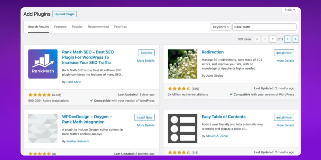Open More Details for Rank Math SEO
The image size is (321, 160).
pyautogui.click(x=146, y=60)
